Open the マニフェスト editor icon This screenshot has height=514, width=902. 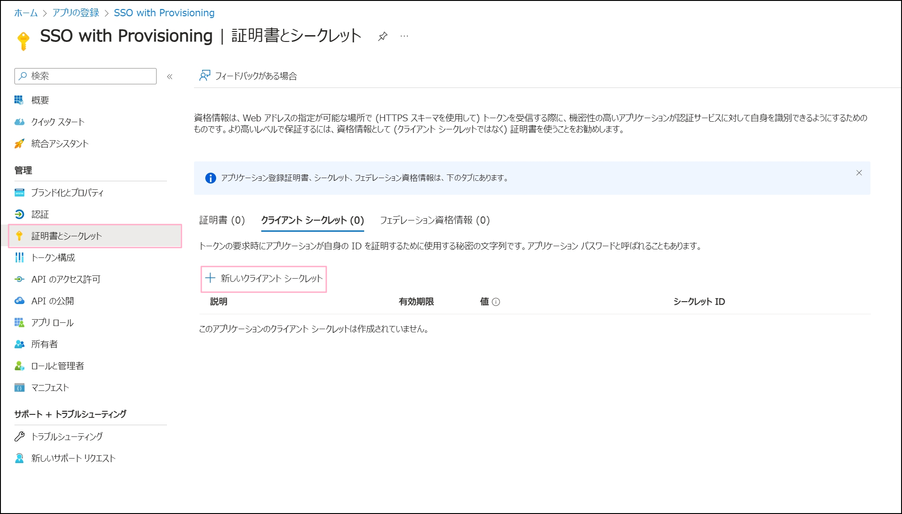pyautogui.click(x=19, y=387)
